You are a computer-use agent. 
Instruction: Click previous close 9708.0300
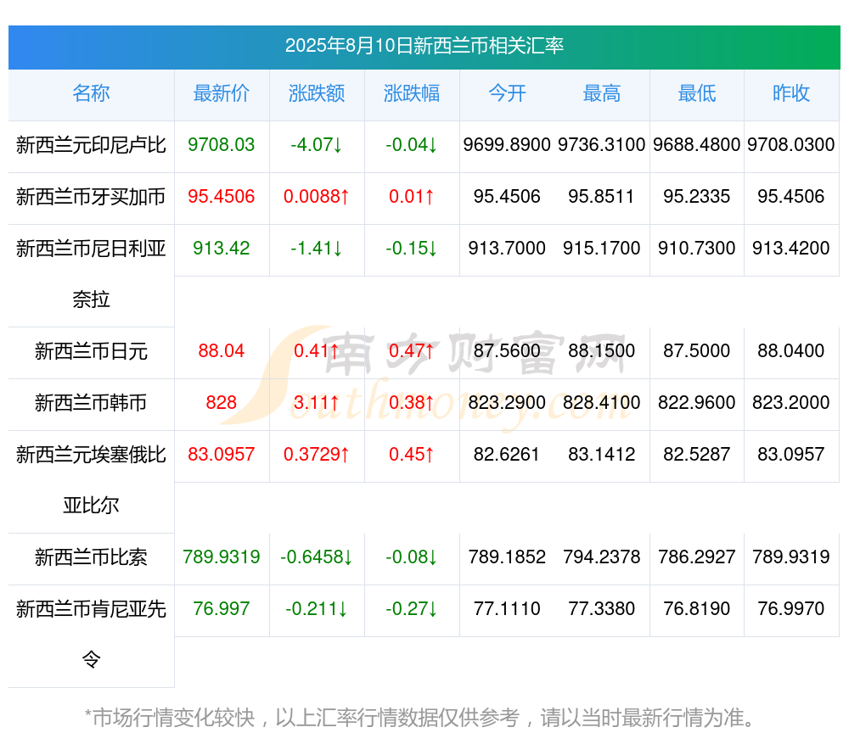791,145
